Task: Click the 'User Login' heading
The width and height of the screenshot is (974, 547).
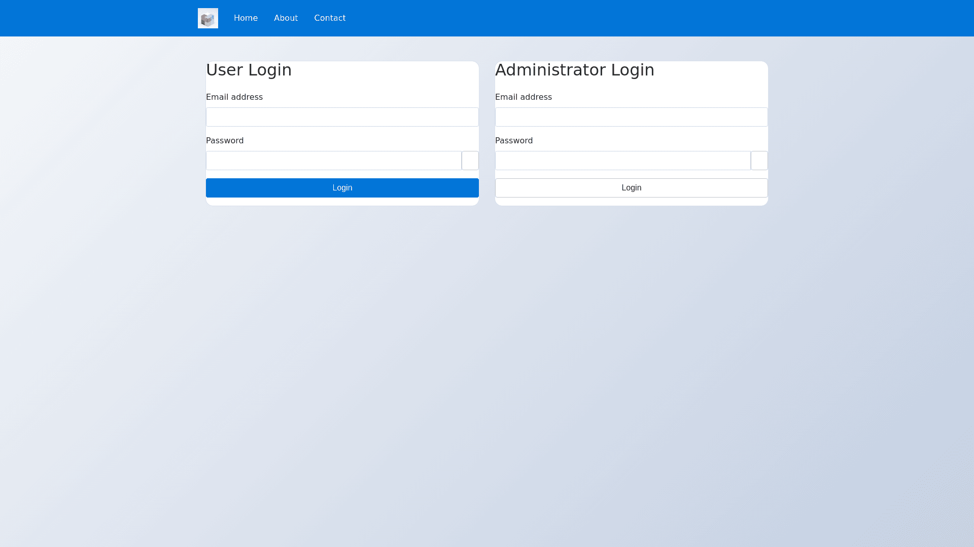Action: [x=249, y=70]
